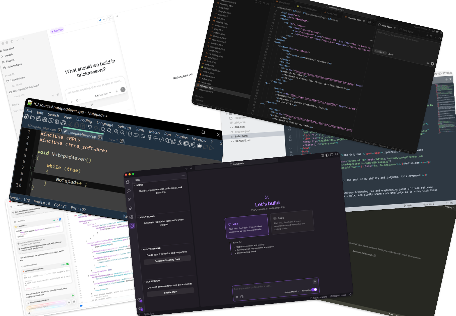Click notification bell in Kiro status bar
The image size is (456, 316).
pyautogui.click(x=350, y=294)
